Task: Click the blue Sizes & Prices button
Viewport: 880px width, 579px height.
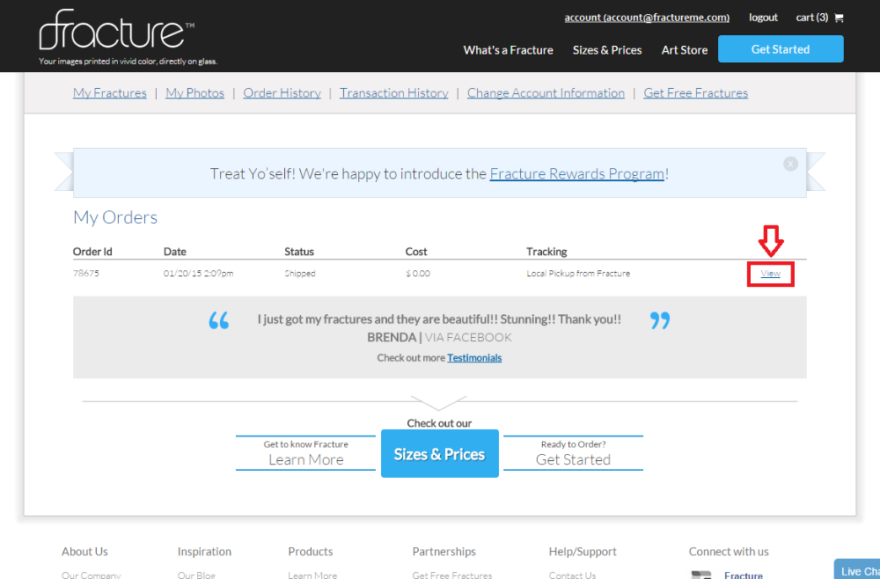Action: click(x=439, y=453)
